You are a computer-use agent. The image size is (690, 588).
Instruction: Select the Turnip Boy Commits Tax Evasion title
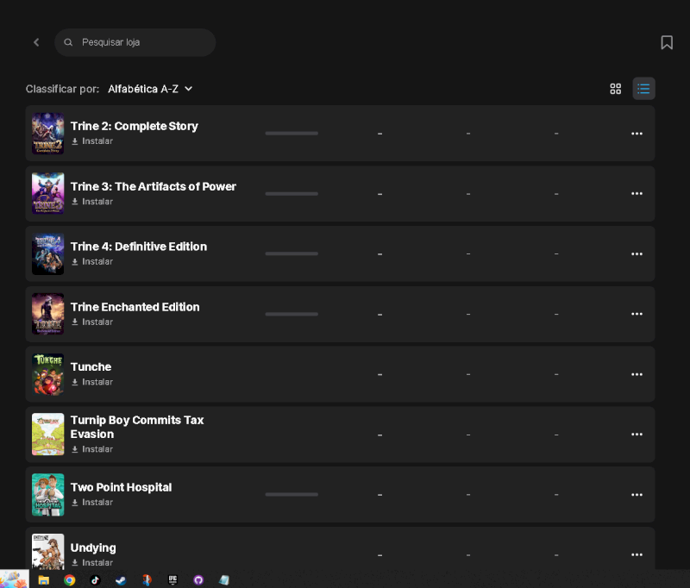137,427
